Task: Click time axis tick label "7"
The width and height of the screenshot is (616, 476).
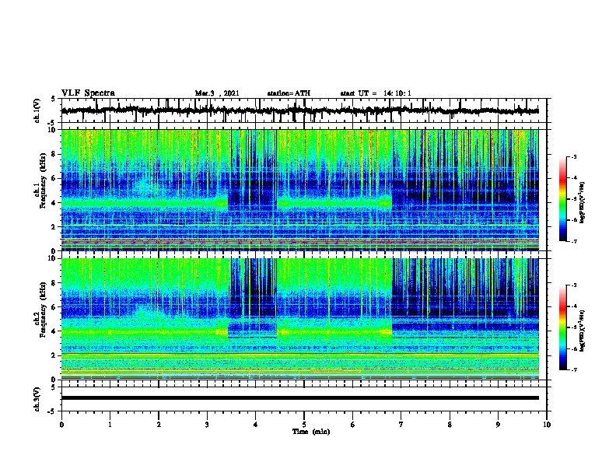Action: pos(401,425)
